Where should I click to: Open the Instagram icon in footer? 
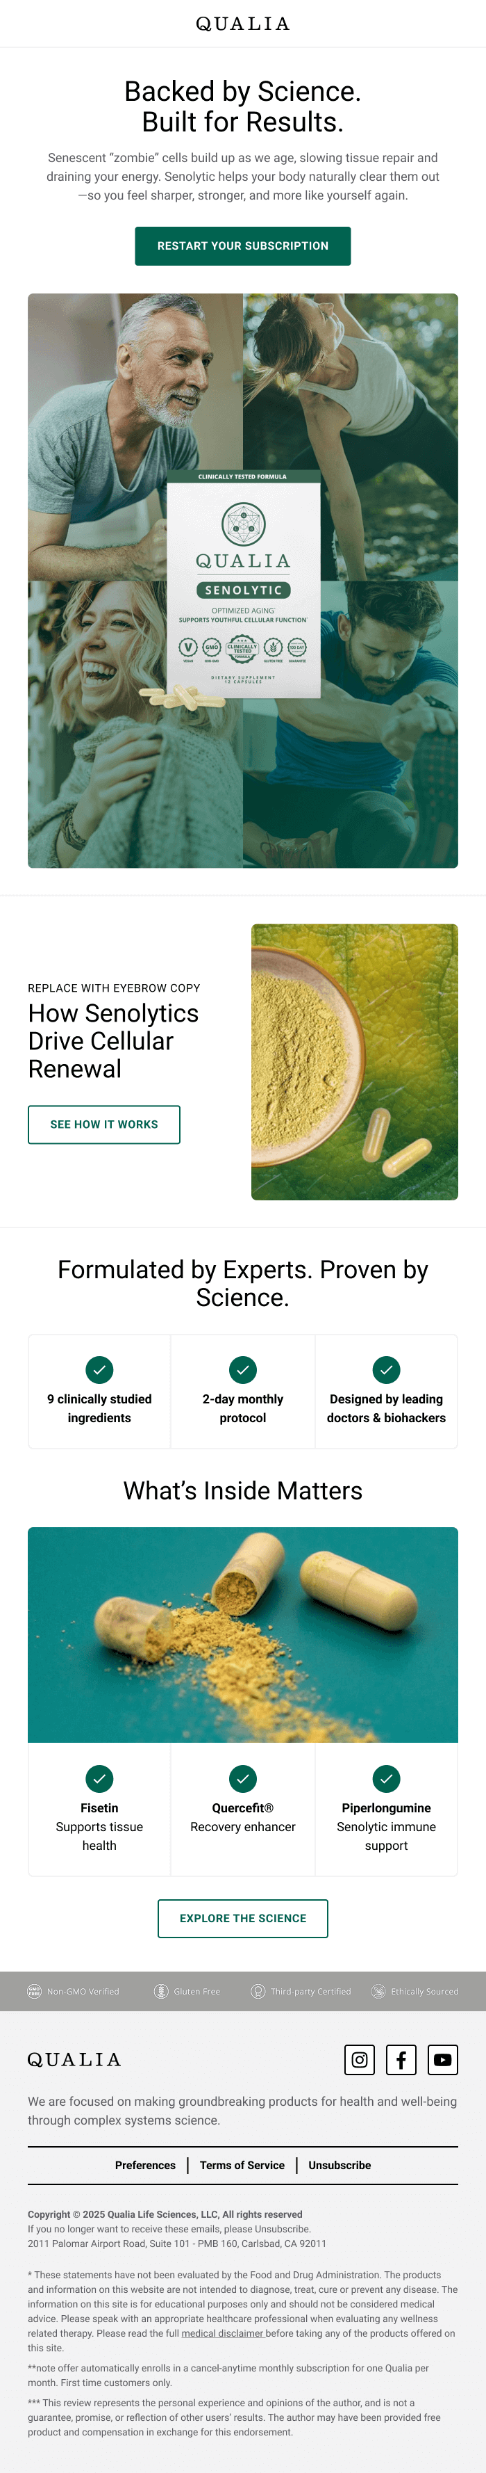click(x=360, y=2059)
